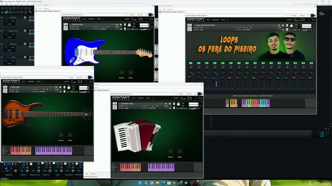
Task: Toggle ripple editing icon in REAPER toolbar
Action: pos(10,12)
